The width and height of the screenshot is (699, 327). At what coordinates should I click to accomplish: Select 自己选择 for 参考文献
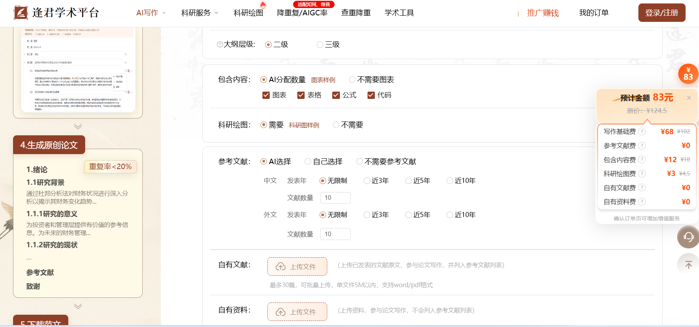pos(323,162)
